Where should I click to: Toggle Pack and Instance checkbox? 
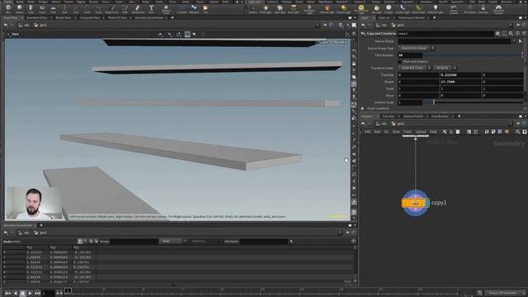[x=399, y=62]
